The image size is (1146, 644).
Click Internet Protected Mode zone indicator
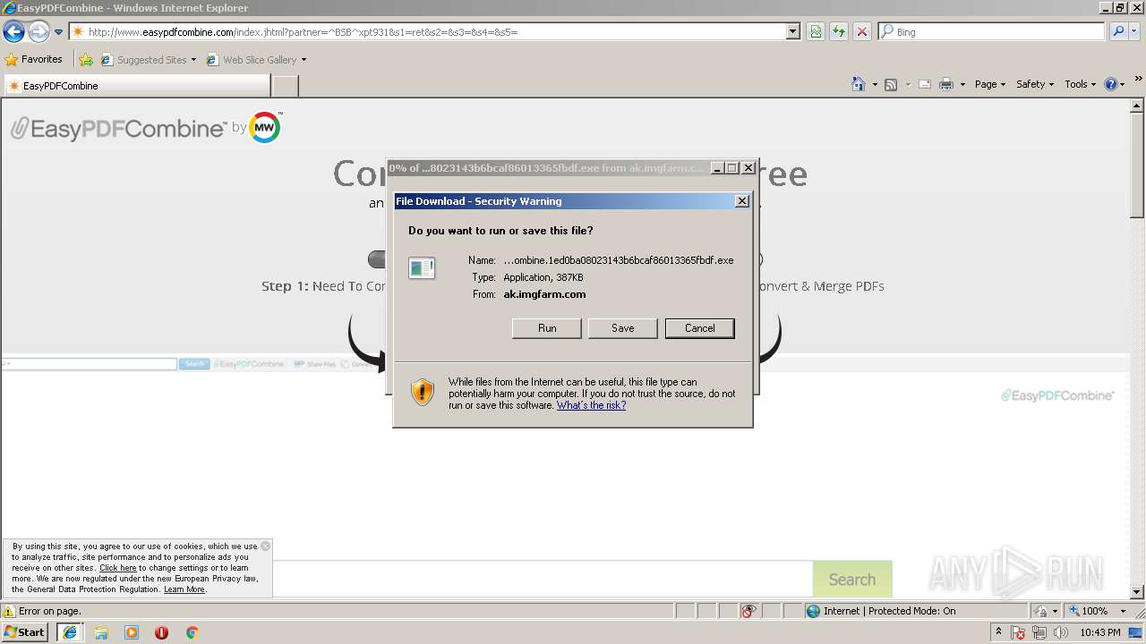tap(880, 611)
